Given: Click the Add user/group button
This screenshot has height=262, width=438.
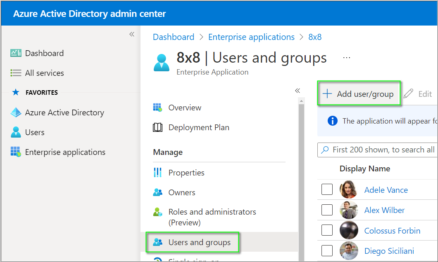Looking at the screenshot, I should click(359, 93).
